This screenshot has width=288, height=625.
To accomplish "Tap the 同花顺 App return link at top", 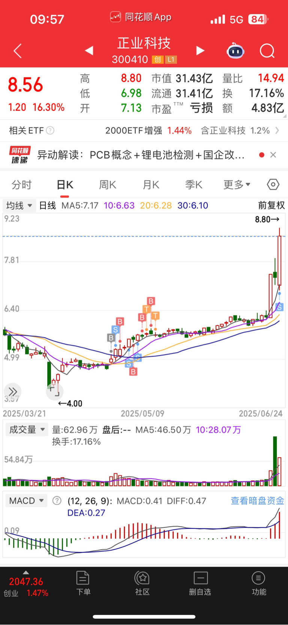I will pos(141,17).
